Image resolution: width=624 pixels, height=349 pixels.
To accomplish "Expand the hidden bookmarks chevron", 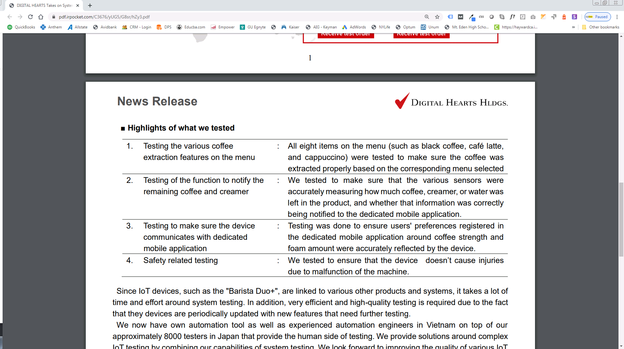I will click(574, 27).
